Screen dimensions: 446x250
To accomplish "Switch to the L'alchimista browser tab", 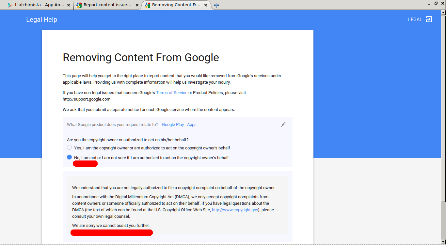I will click(x=40, y=5).
